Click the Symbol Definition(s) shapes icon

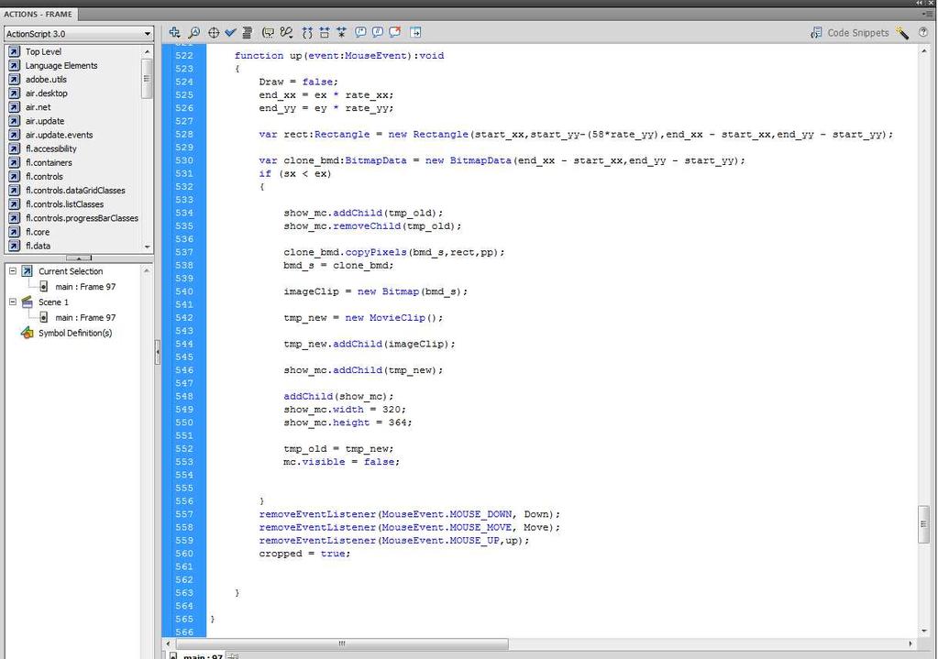[27, 333]
